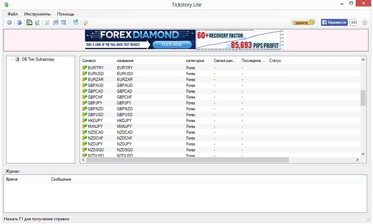
Task: Select the EURUSD symbol text
Action: [96, 74]
